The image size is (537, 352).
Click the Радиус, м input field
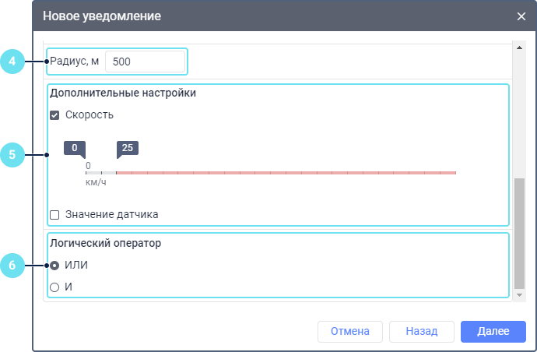click(145, 62)
